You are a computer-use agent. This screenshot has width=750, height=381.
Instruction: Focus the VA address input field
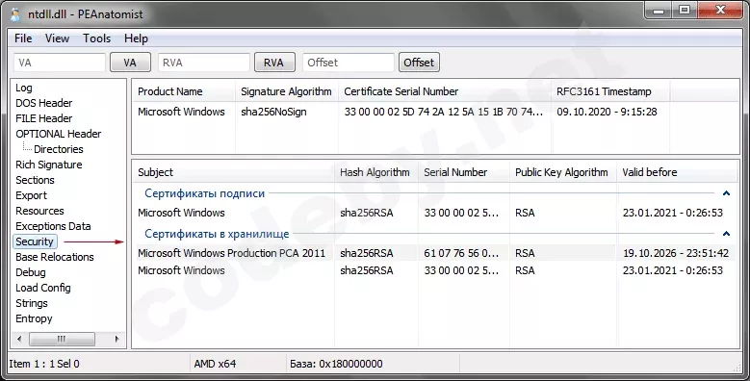[x=60, y=63]
